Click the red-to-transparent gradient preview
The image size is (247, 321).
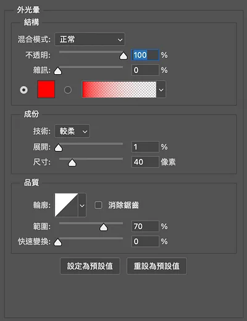119,89
